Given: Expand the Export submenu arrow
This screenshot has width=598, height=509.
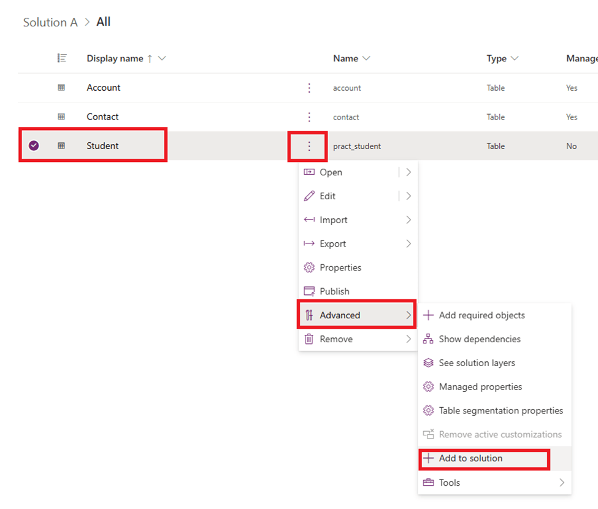Looking at the screenshot, I should (x=408, y=244).
